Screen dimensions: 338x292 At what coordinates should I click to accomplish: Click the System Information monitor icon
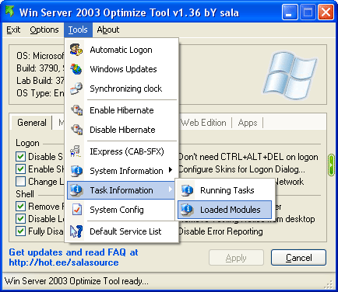pos(76,171)
